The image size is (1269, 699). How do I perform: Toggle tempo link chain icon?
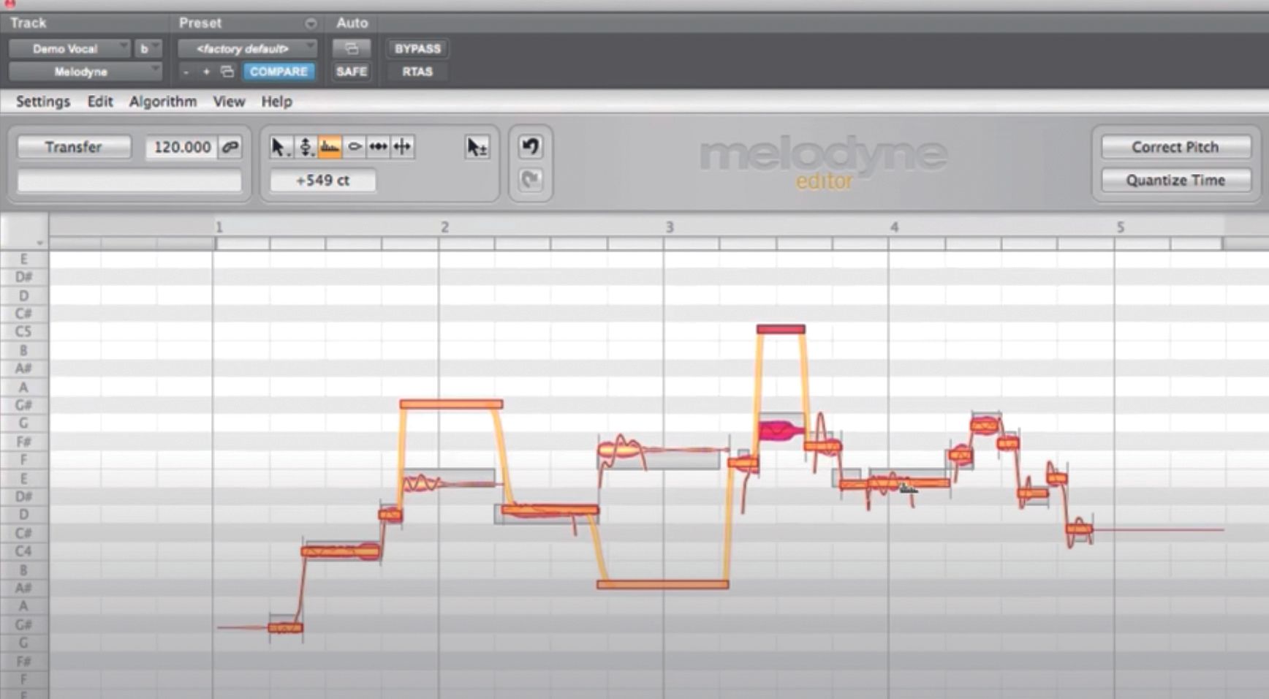coord(230,147)
